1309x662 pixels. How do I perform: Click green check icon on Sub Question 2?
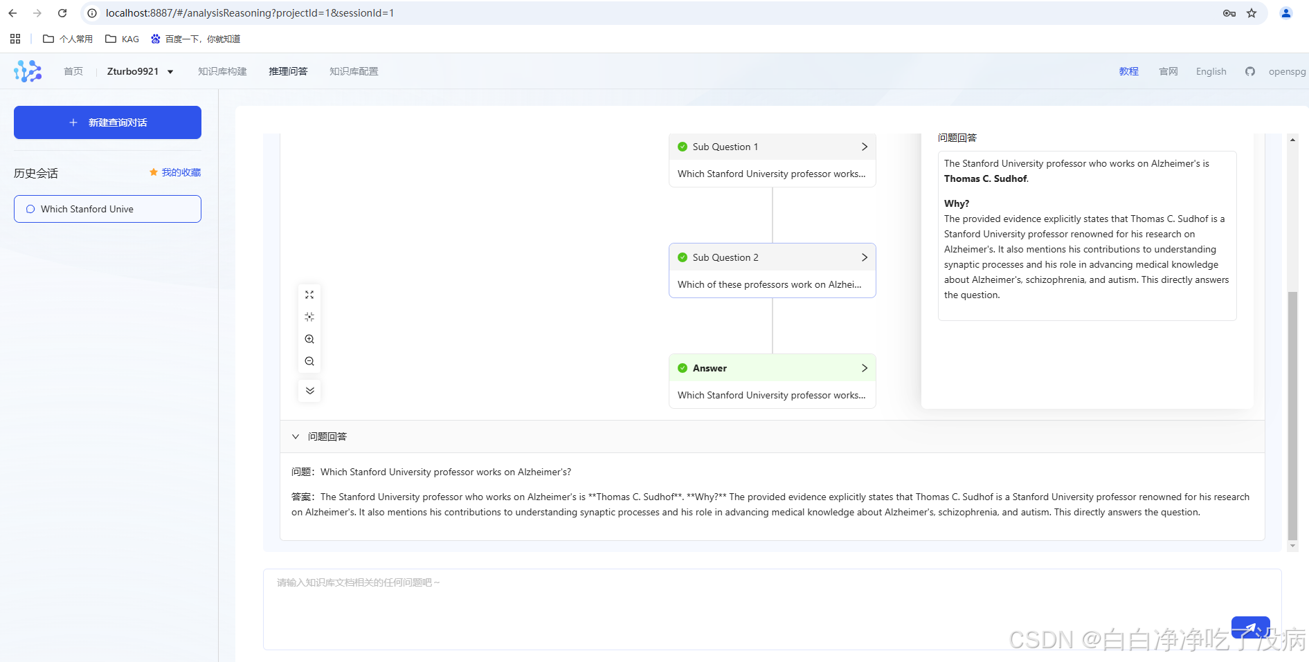point(683,257)
